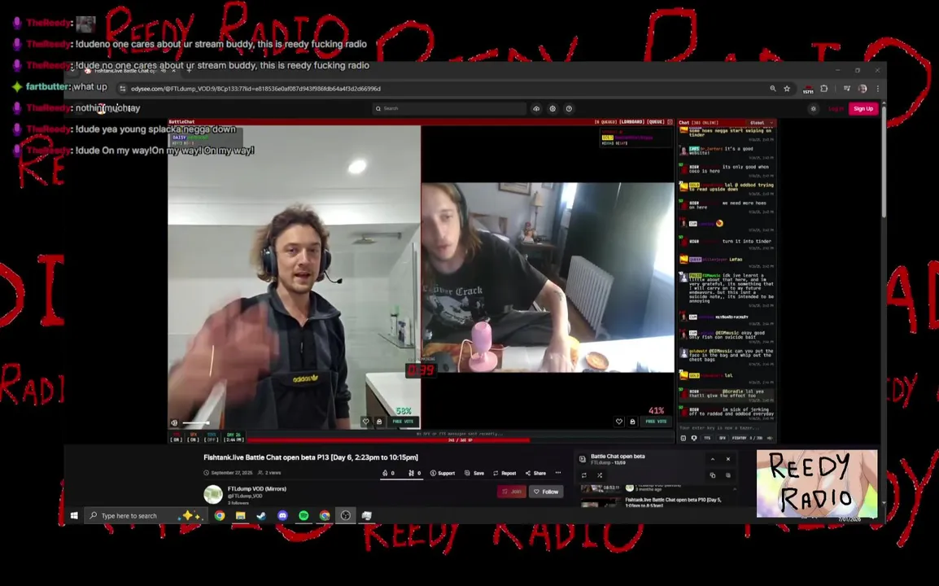The width and height of the screenshot is (939, 586).
Task: Collapse the Battle Chat open beta playlist
Action: (x=713, y=459)
